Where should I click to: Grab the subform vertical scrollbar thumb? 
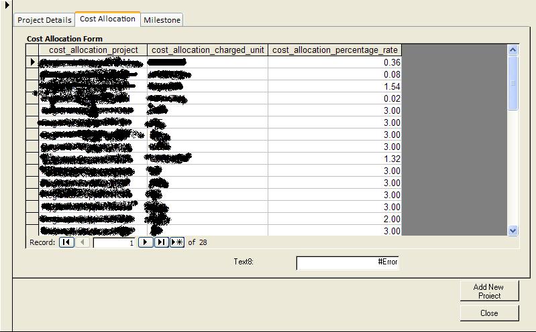coord(513,83)
